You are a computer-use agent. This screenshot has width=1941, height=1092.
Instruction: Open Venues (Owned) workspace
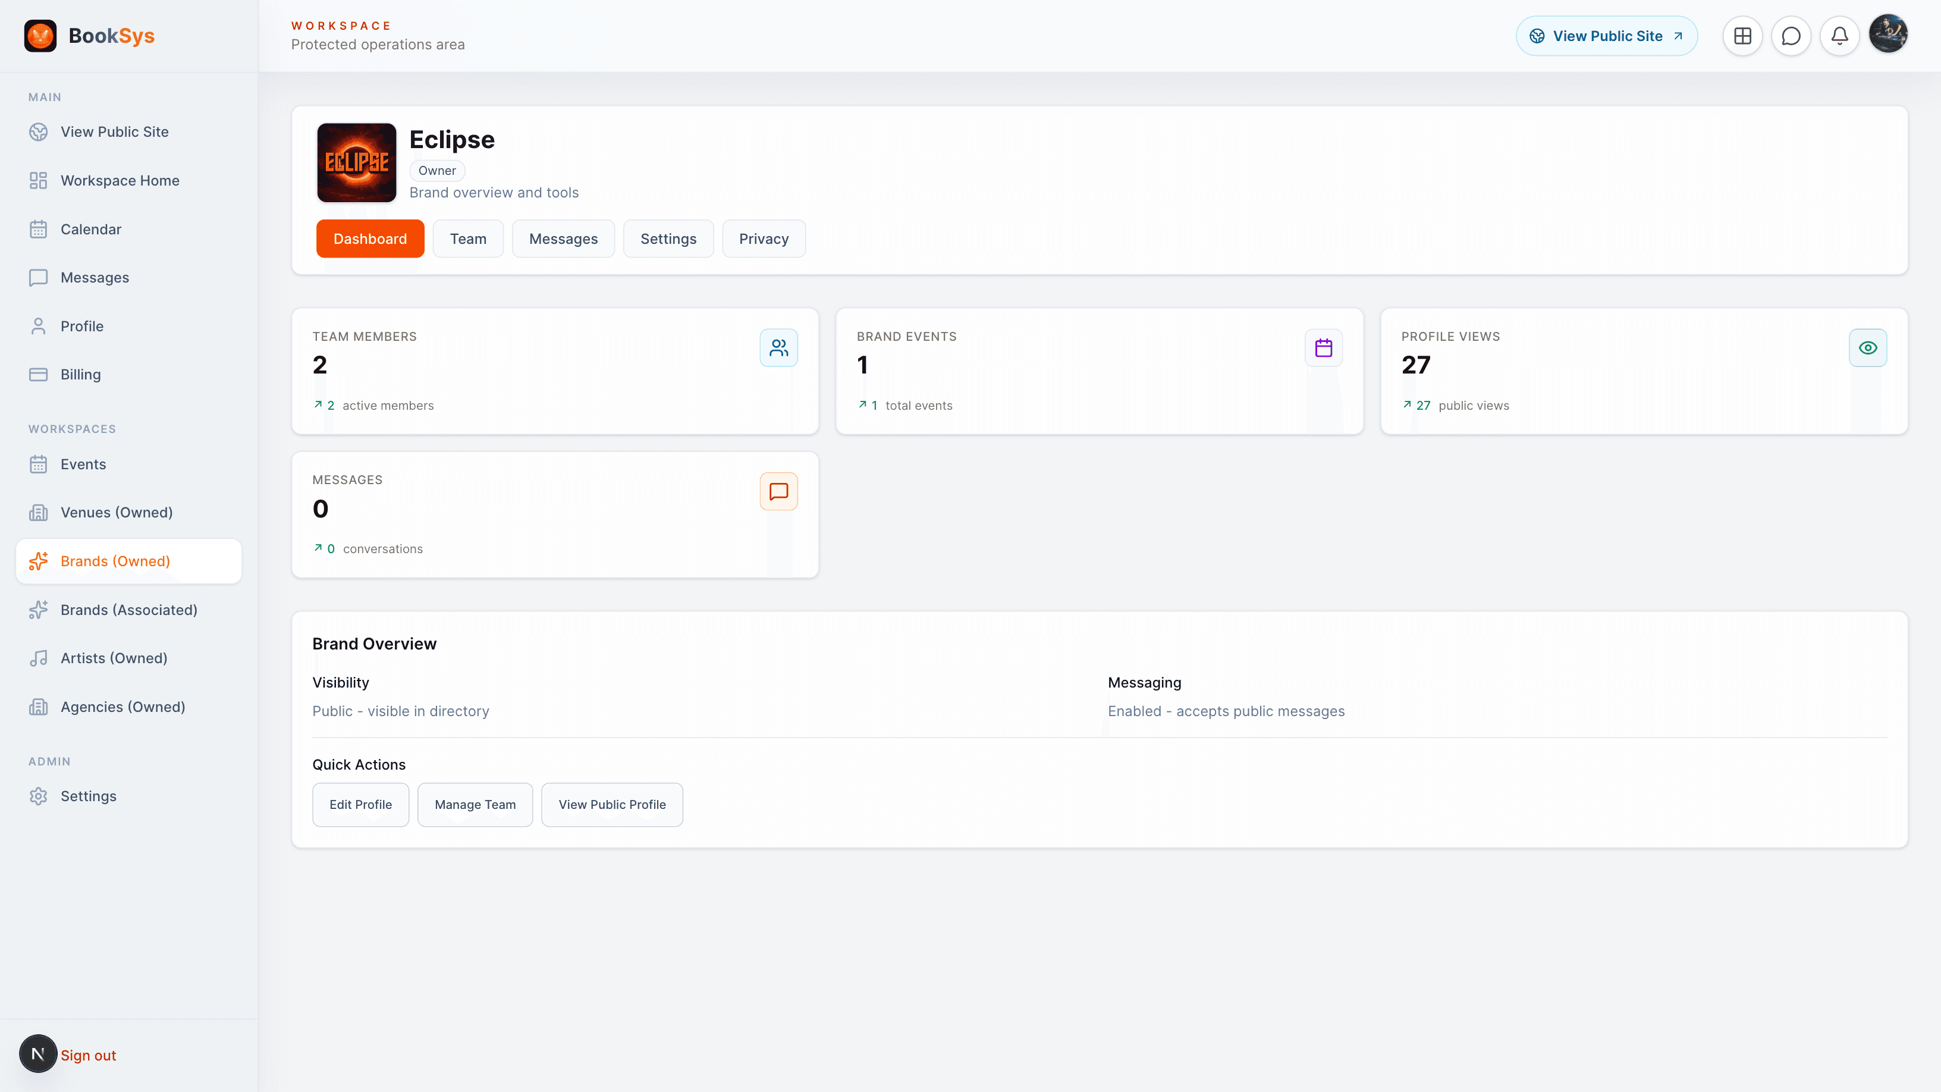coord(128,513)
